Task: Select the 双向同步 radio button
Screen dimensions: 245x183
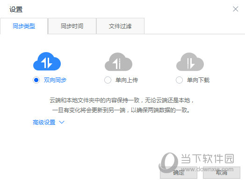Action: coord(36,80)
